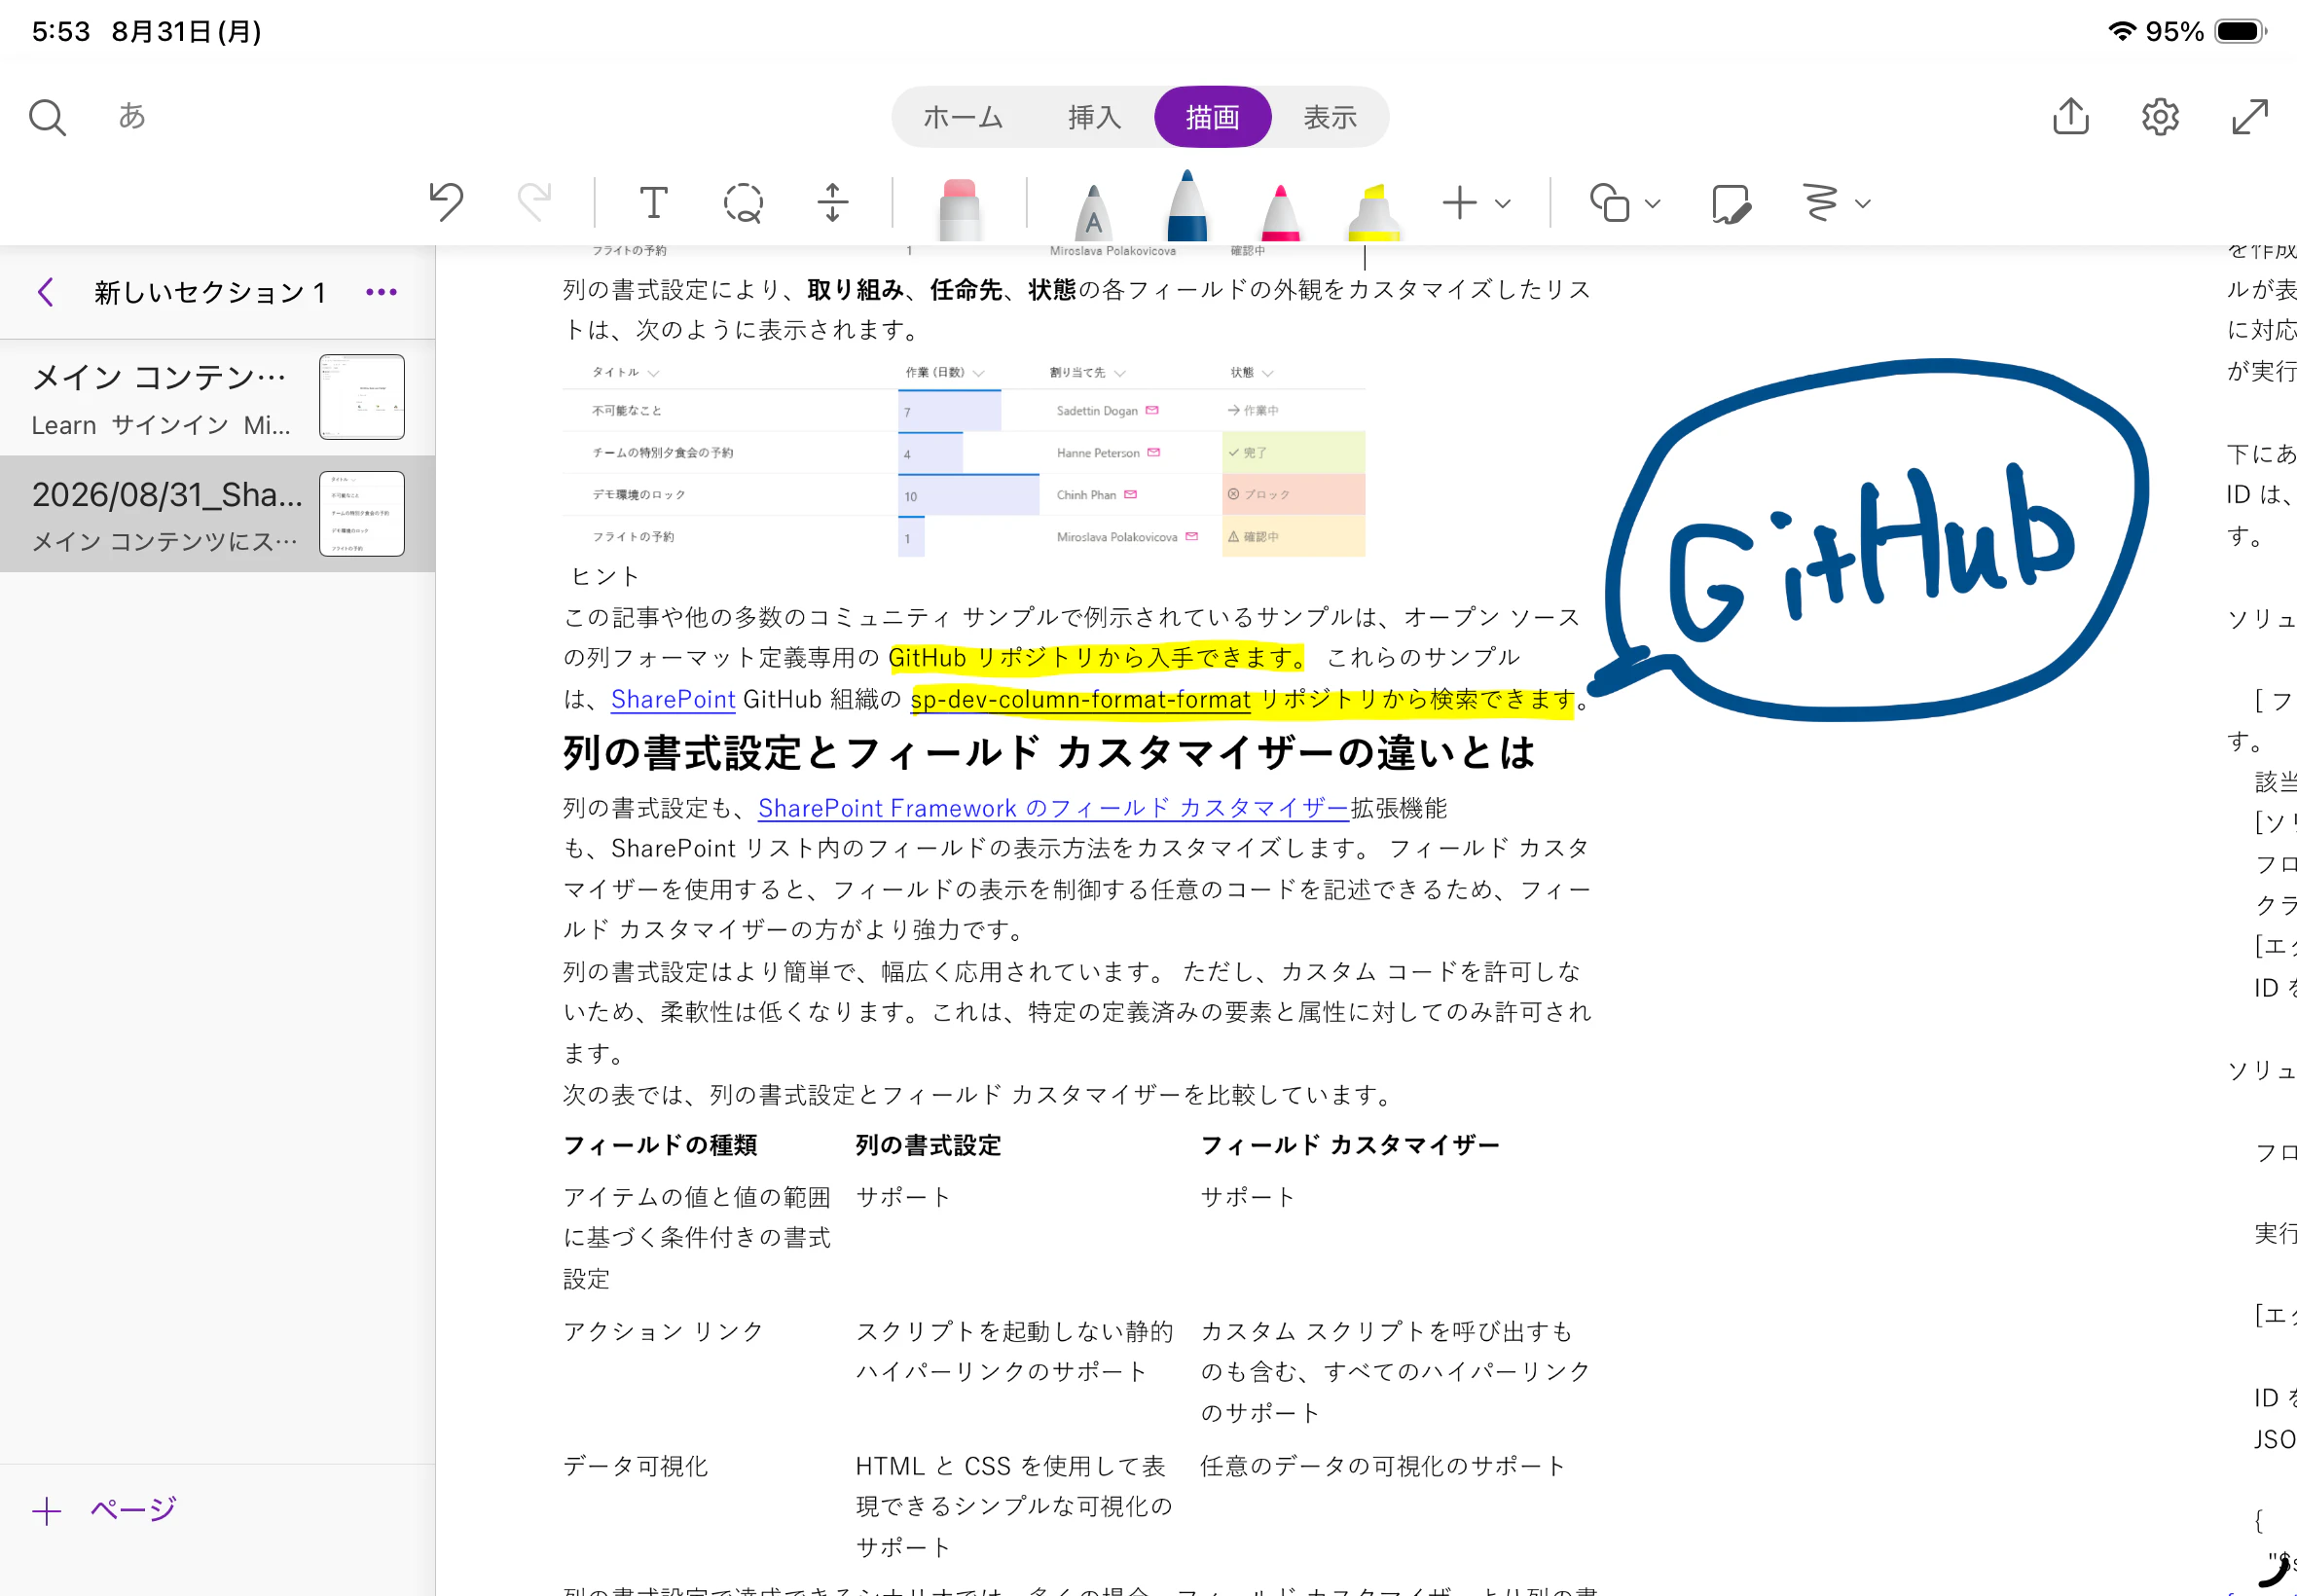Select the pink eraser tool
2297x1596 pixels.
click(959, 208)
